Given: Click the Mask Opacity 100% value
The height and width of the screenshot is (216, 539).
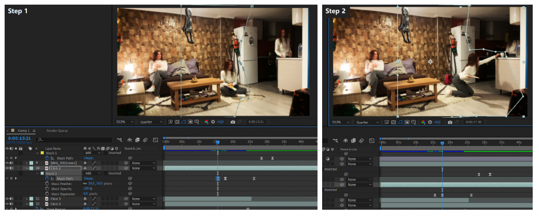Looking at the screenshot, I should click(x=88, y=189).
